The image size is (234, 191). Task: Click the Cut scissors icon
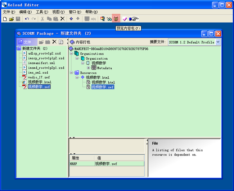pyautogui.click(x=42, y=19)
